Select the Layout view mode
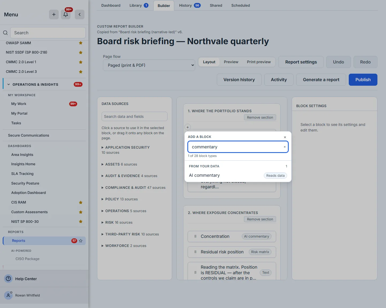 [x=209, y=62]
